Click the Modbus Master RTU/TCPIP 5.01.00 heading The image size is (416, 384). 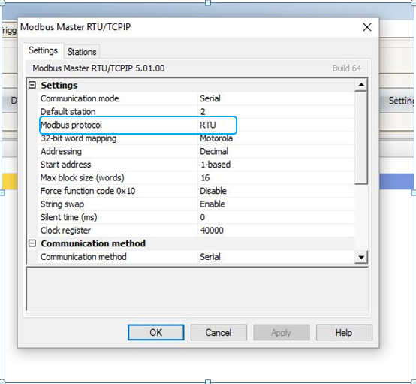tap(98, 68)
